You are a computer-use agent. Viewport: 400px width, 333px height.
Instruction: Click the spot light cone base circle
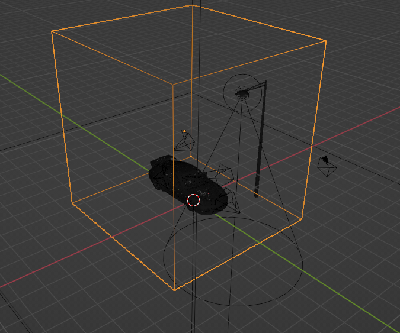(233, 261)
